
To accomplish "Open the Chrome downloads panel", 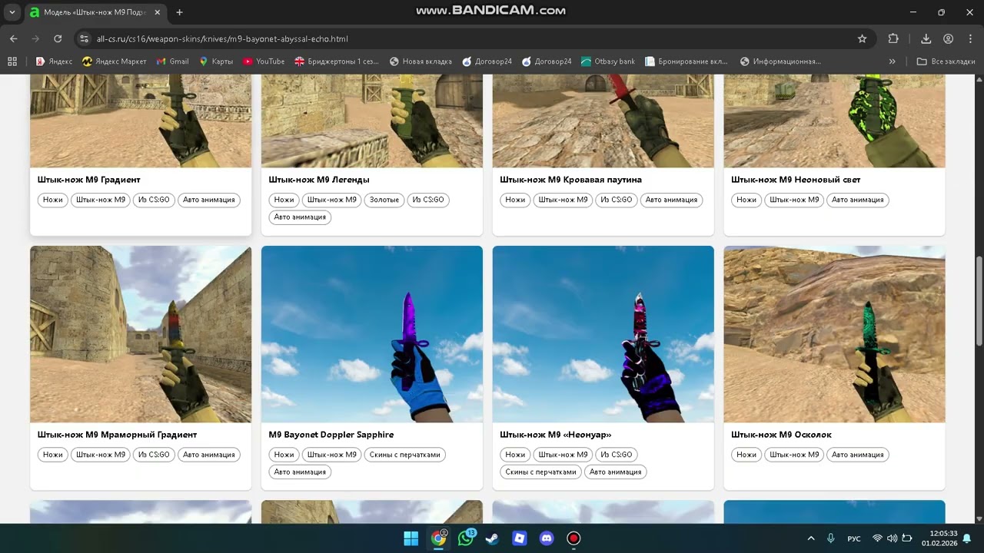I will 926,38.
